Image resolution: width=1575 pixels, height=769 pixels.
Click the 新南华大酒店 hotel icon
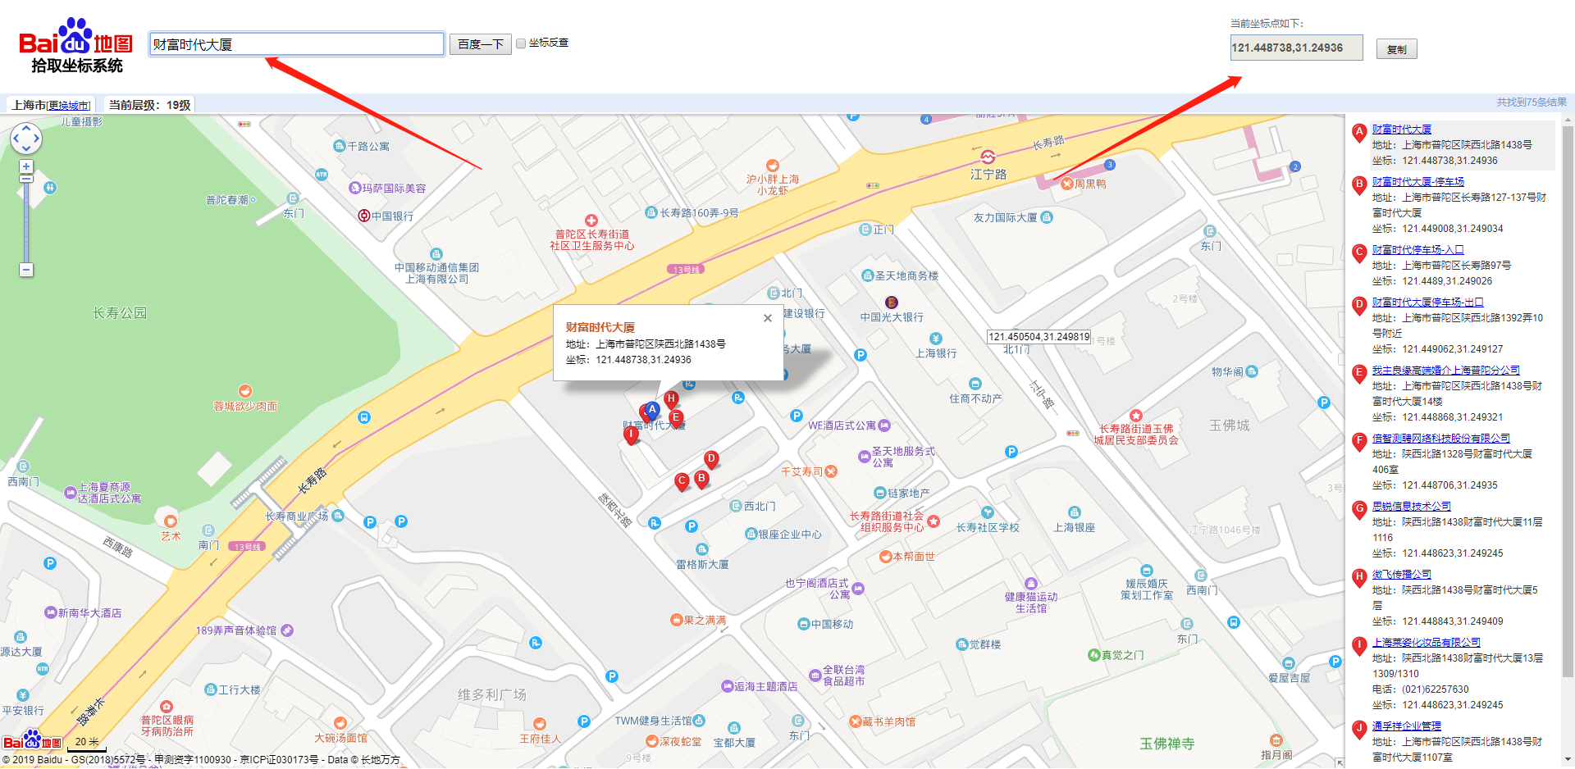[50, 612]
